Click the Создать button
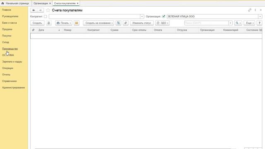This screenshot has width=265, height=149. tap(37, 23)
